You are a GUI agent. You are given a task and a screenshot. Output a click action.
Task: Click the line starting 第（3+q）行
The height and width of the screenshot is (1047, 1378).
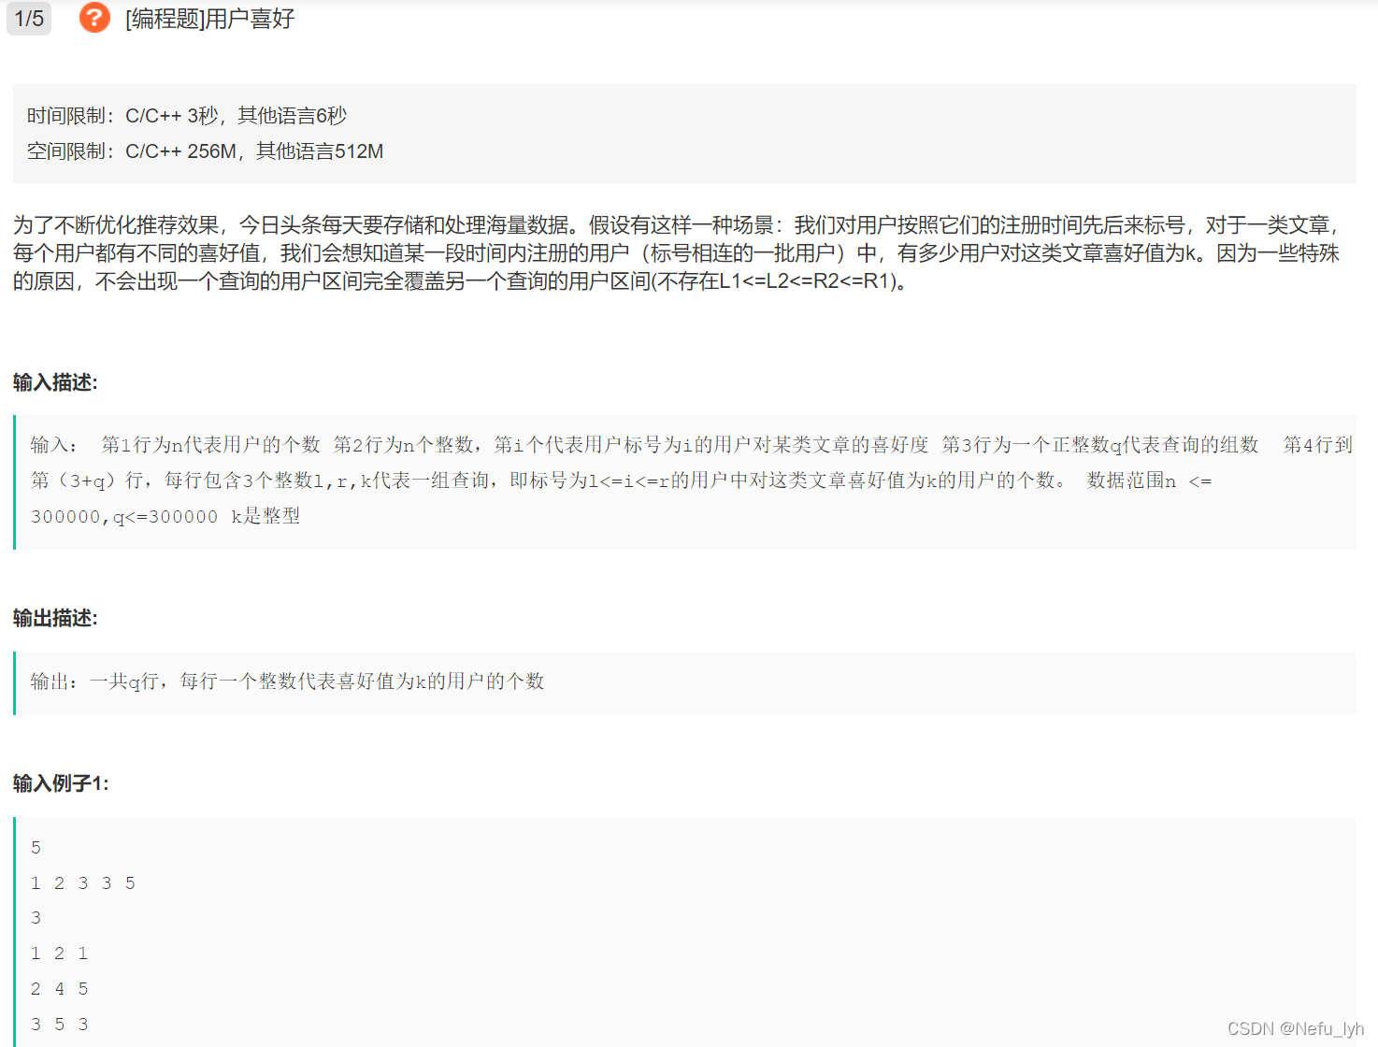(622, 480)
